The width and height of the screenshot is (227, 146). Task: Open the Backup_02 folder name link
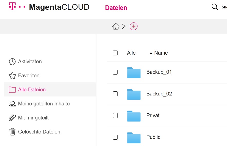[159, 94]
